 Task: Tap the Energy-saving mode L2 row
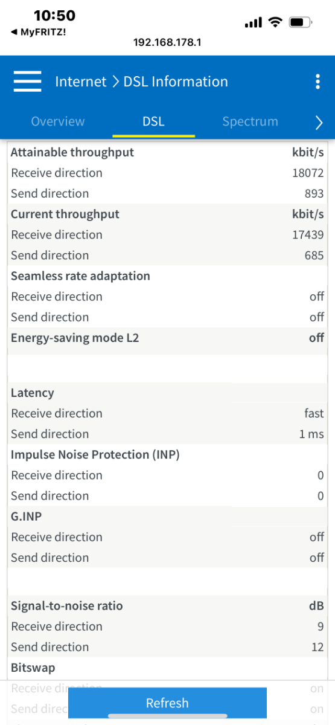(167, 338)
